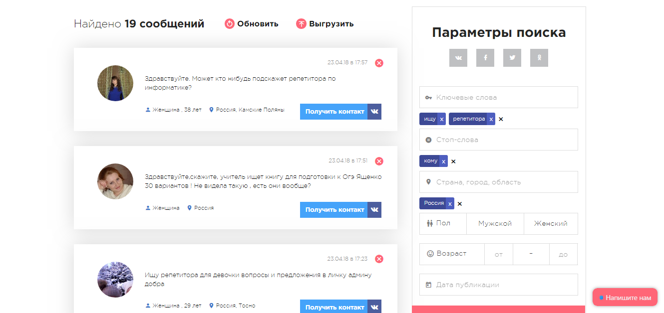Click Получить контакт on the top message
Image resolution: width=664 pixels, height=313 pixels.
[x=333, y=112]
